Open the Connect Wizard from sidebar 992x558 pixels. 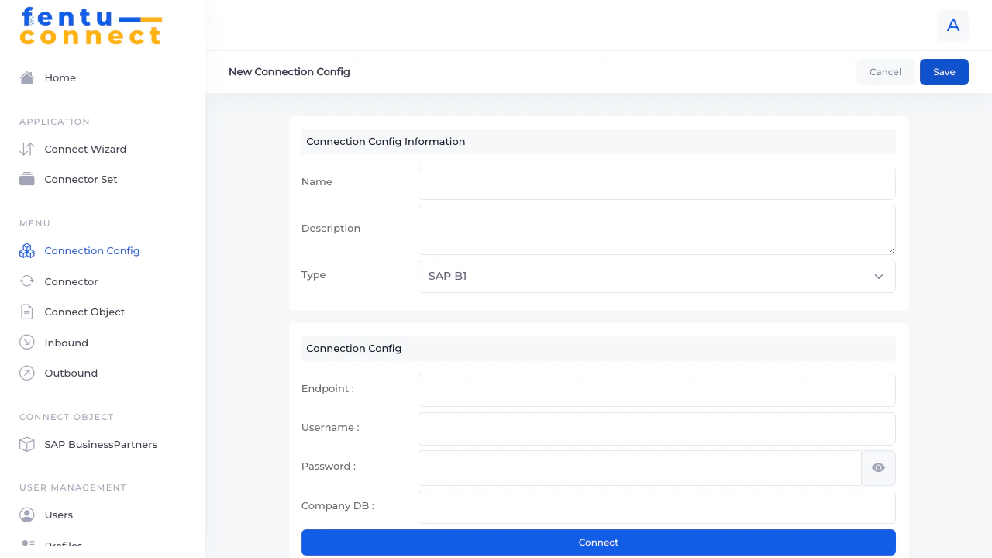(x=27, y=149)
